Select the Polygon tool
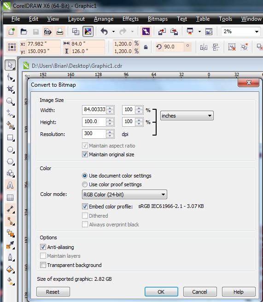This screenshot has width=263, height=302. (x=10, y=161)
